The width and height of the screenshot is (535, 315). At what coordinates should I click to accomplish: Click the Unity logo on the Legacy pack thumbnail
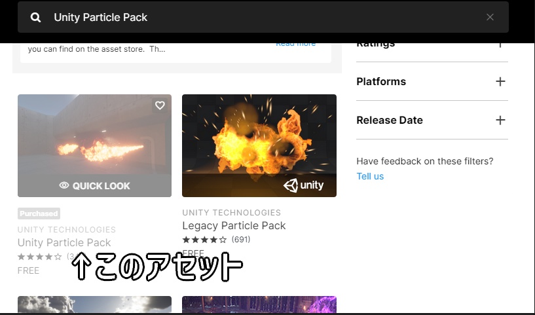[303, 185]
